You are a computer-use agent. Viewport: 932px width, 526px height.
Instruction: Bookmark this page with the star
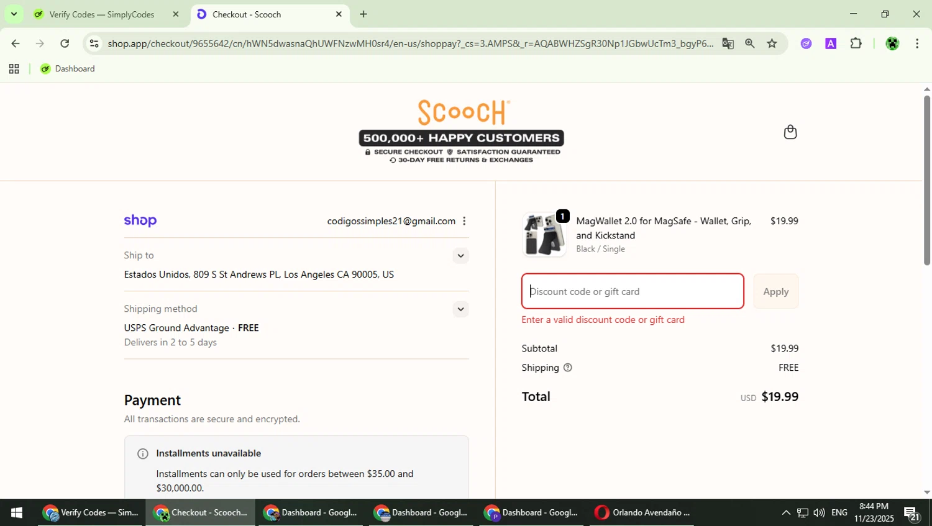(x=772, y=43)
